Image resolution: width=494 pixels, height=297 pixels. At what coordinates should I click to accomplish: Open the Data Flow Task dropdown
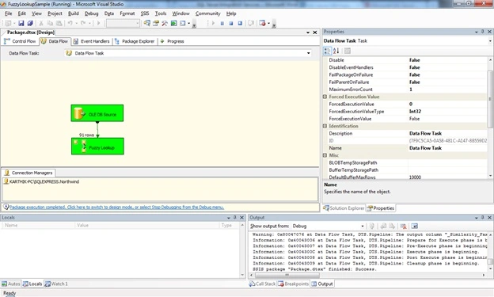coord(309,53)
